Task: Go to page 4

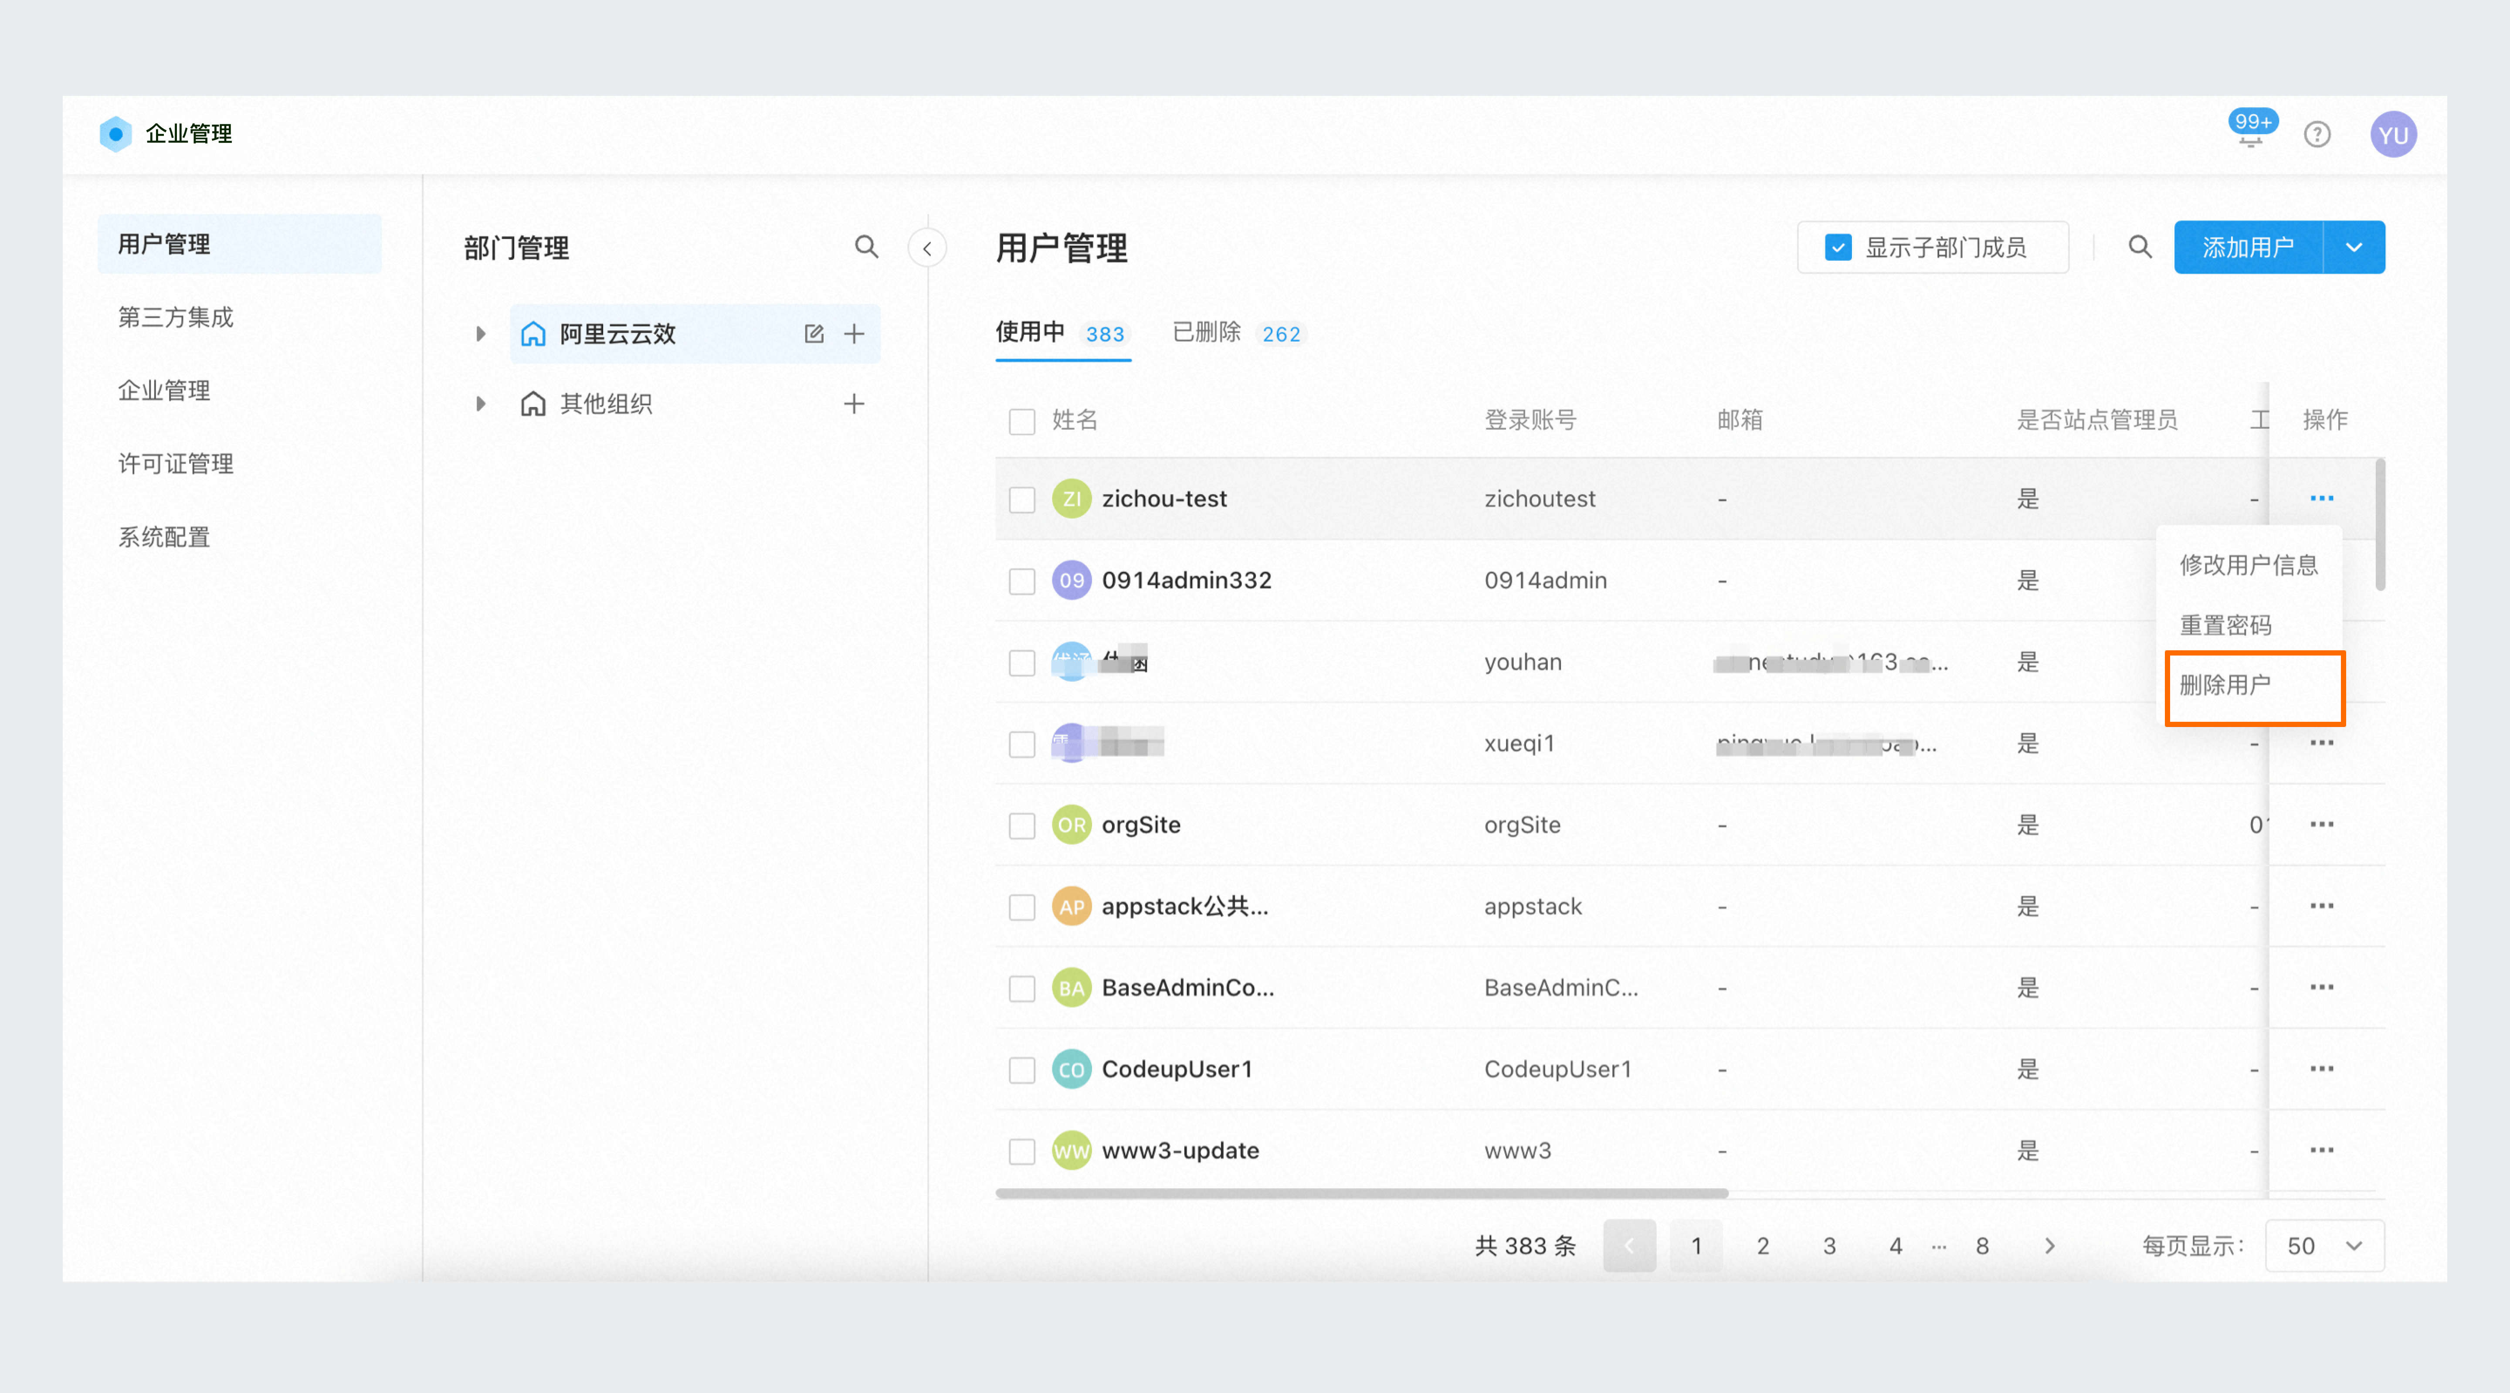Action: coord(1895,1246)
